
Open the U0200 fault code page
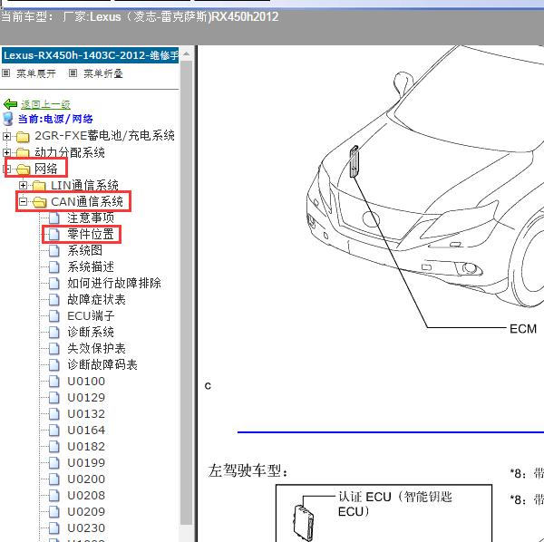86,479
